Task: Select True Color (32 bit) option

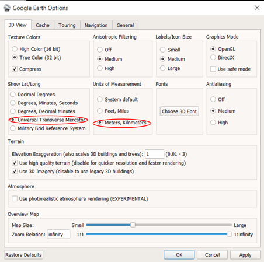Action: pyautogui.click(x=15, y=57)
